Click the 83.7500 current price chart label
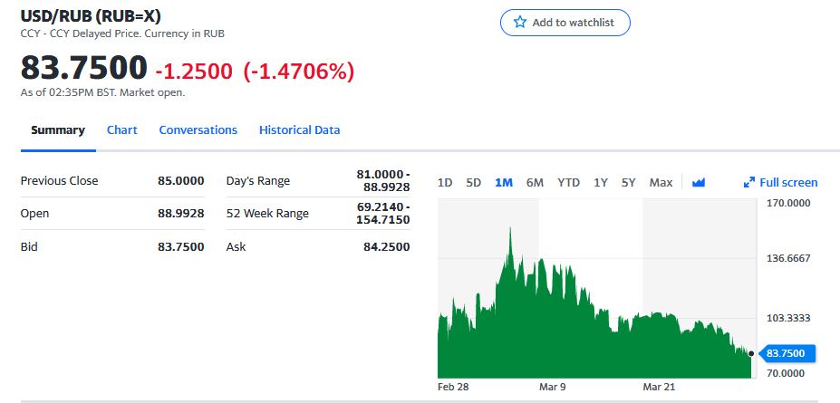840x403 pixels. [786, 353]
